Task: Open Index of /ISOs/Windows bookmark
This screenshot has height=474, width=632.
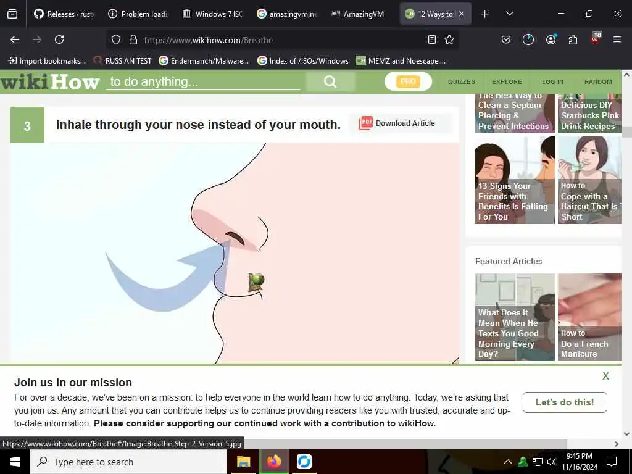Action: tap(303, 61)
